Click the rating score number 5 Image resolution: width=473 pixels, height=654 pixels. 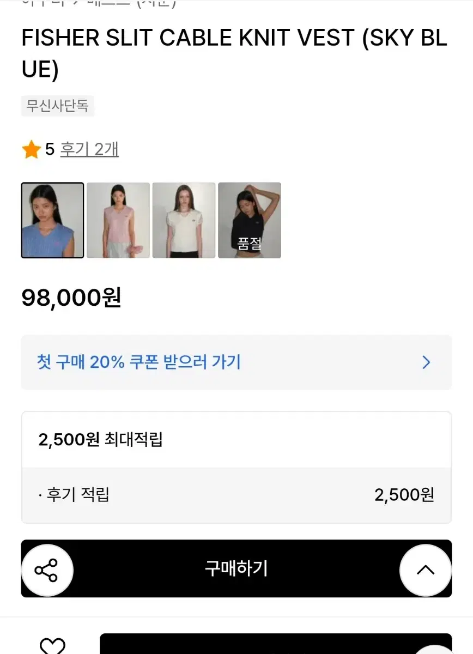pos(50,149)
